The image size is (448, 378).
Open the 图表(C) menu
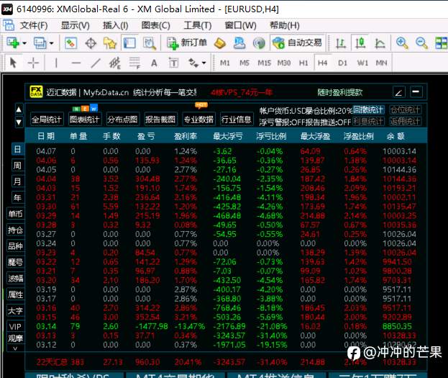point(156,25)
